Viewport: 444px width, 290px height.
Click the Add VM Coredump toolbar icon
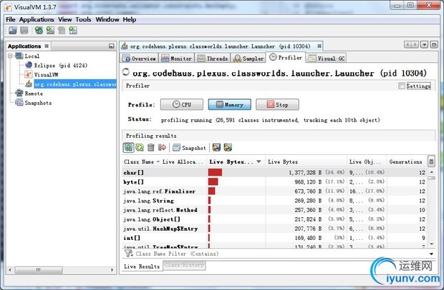coord(62,30)
